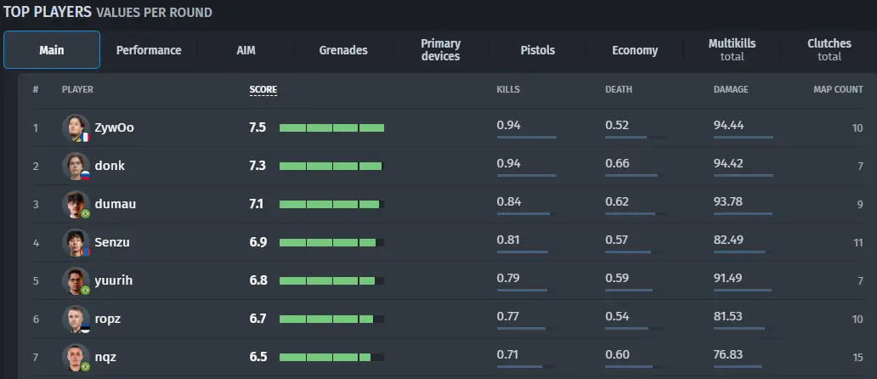
Task: Open ropz's player avatar
Action: tap(76, 319)
